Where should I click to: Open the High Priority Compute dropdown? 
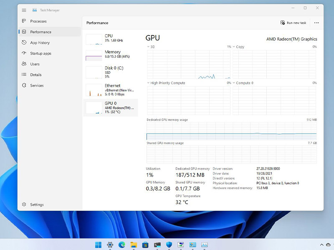pos(148,82)
